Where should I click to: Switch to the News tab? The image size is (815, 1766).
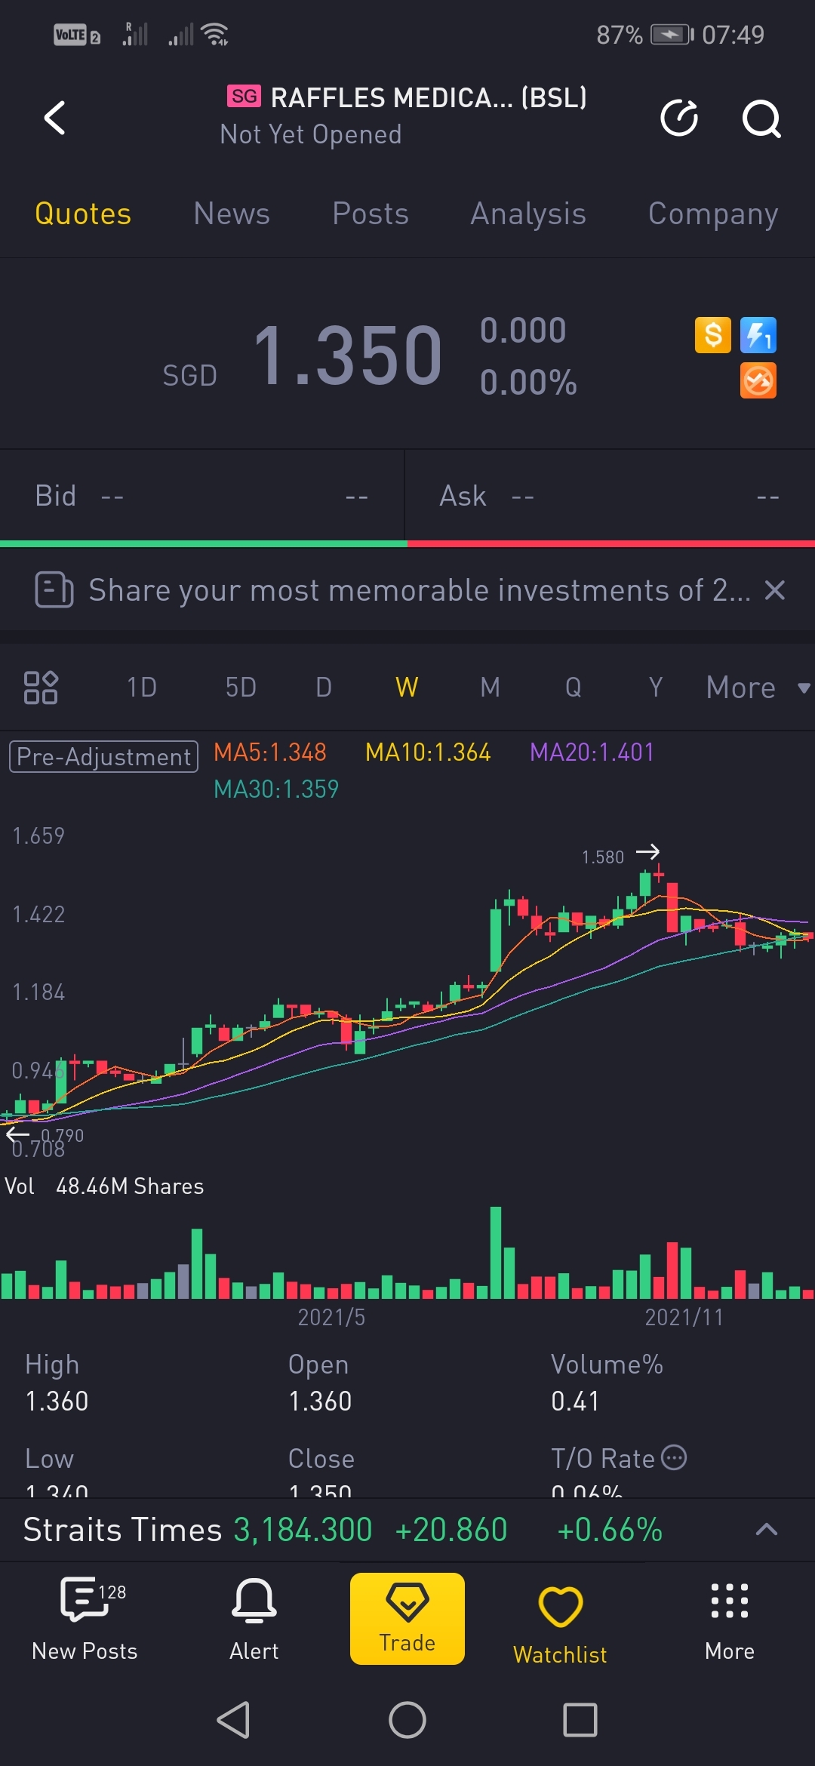click(x=232, y=214)
